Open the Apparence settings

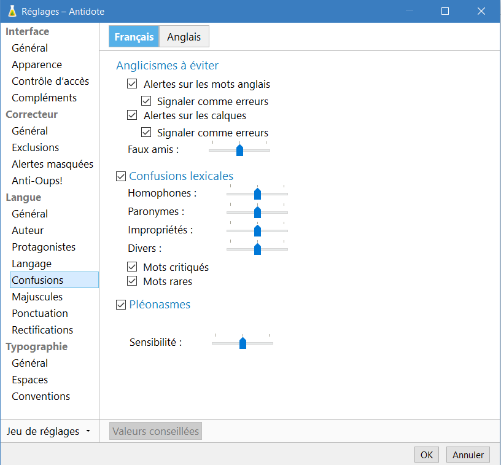point(37,64)
